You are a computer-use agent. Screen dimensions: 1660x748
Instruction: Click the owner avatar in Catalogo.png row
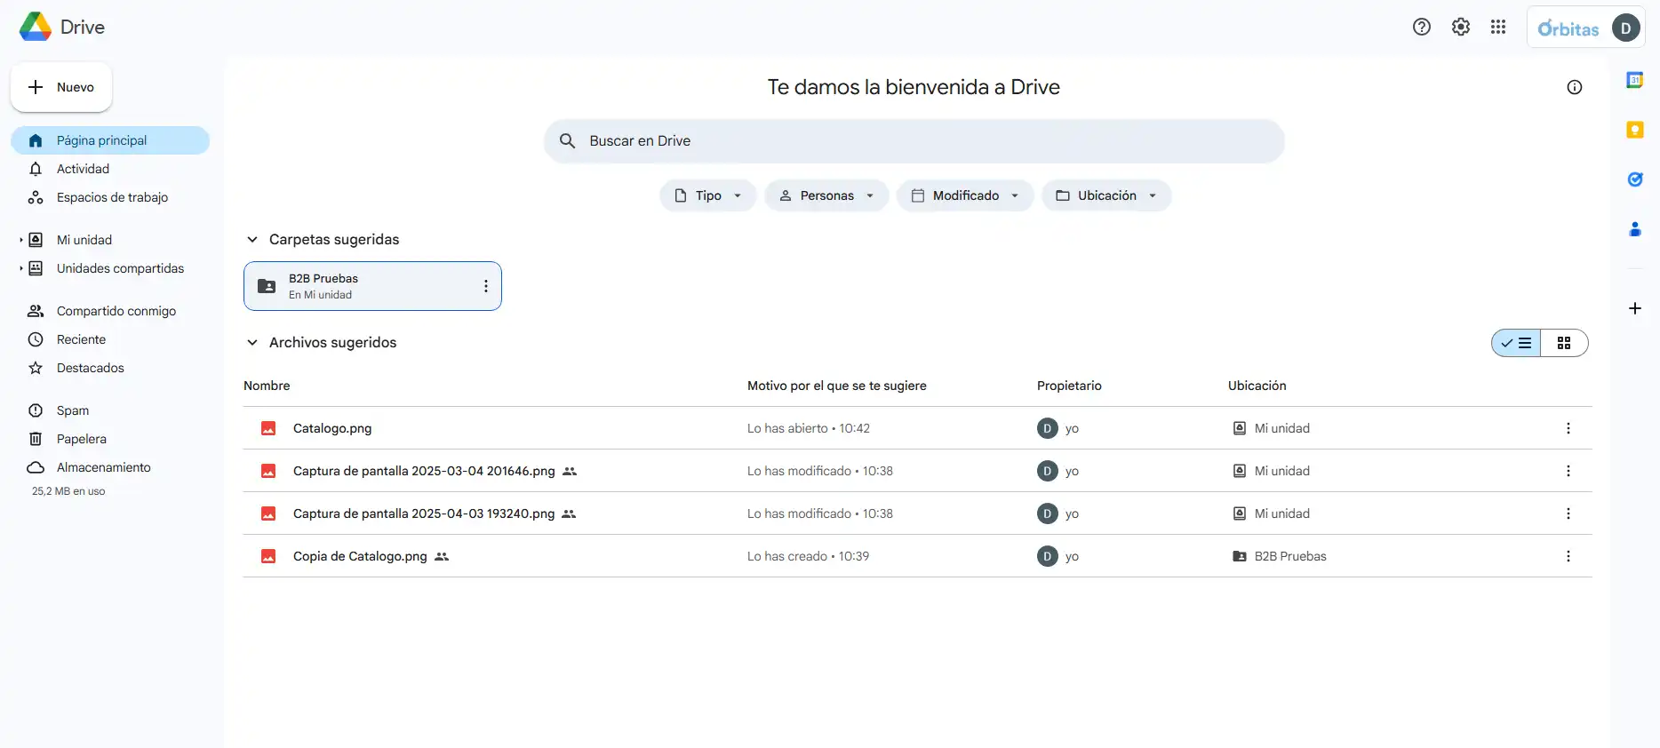1048,428
